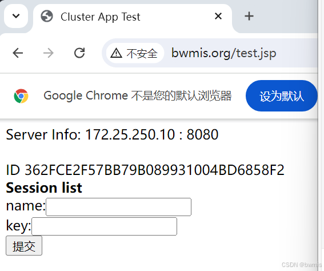Click the 不安全 warning triangle icon

click(117, 53)
